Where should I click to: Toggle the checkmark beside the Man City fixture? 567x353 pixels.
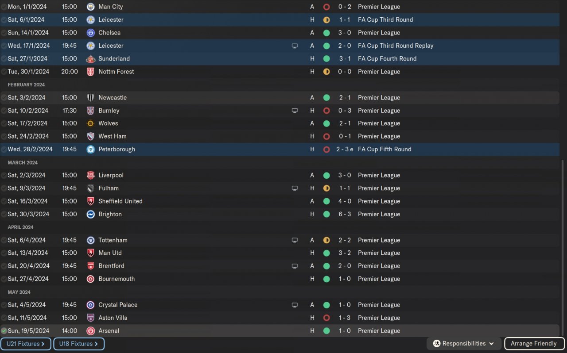tap(4, 7)
